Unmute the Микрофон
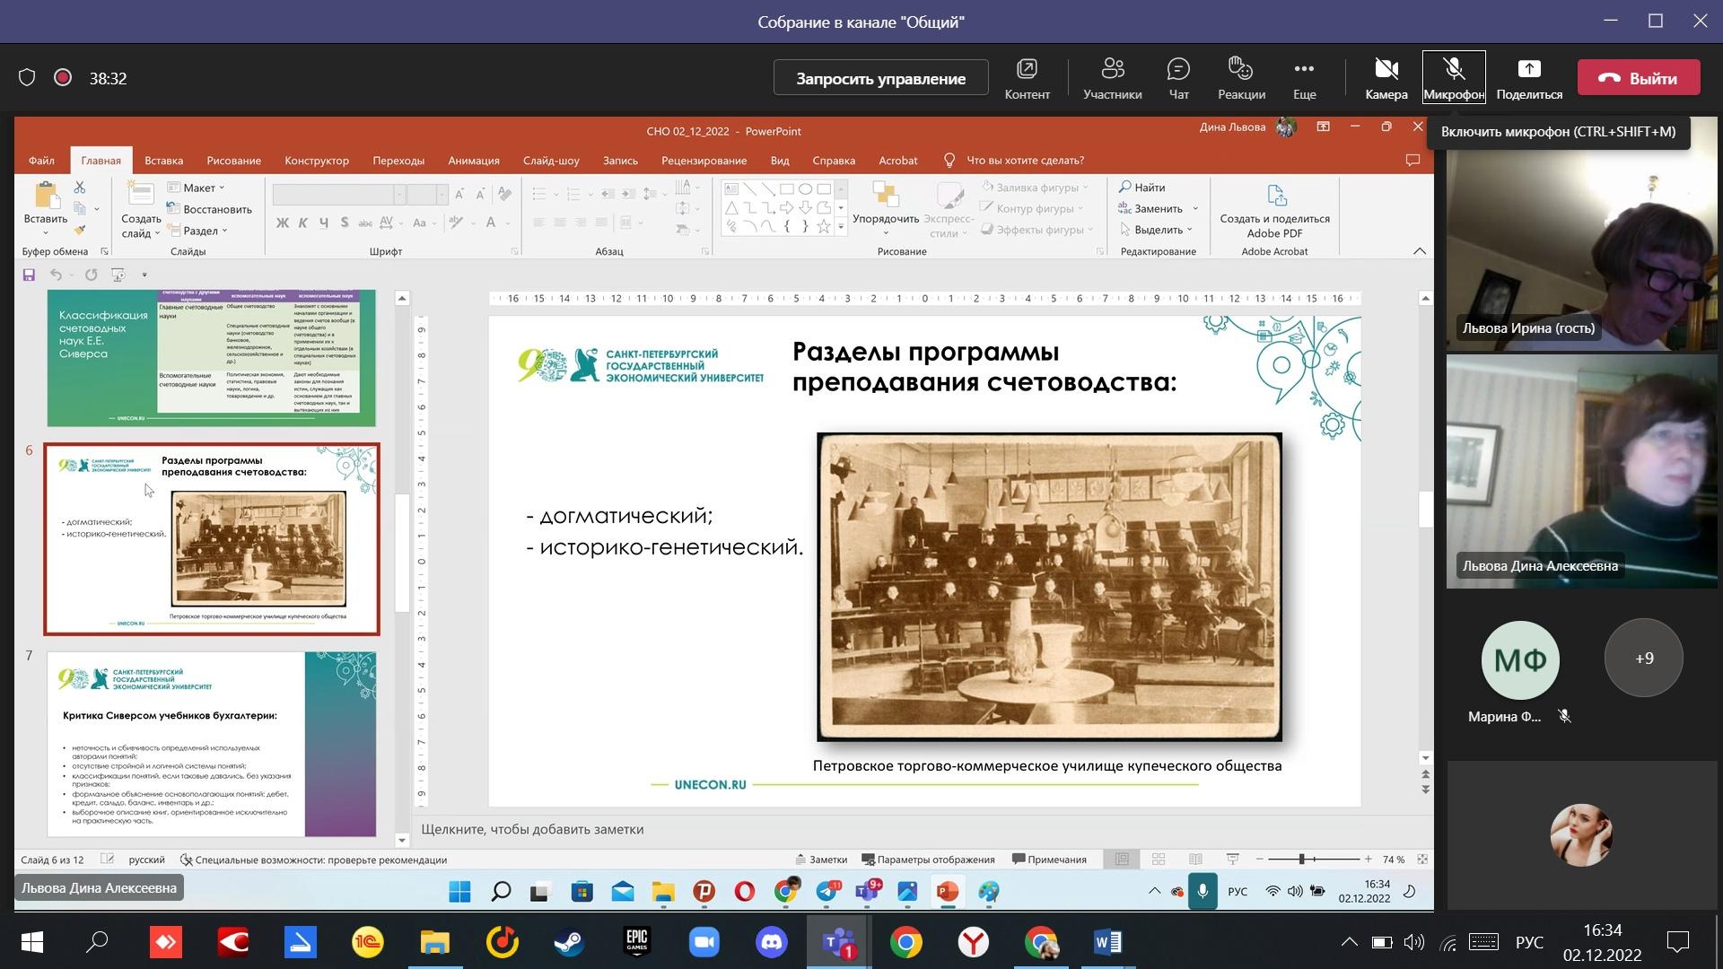Image resolution: width=1723 pixels, height=969 pixels. point(1453,78)
